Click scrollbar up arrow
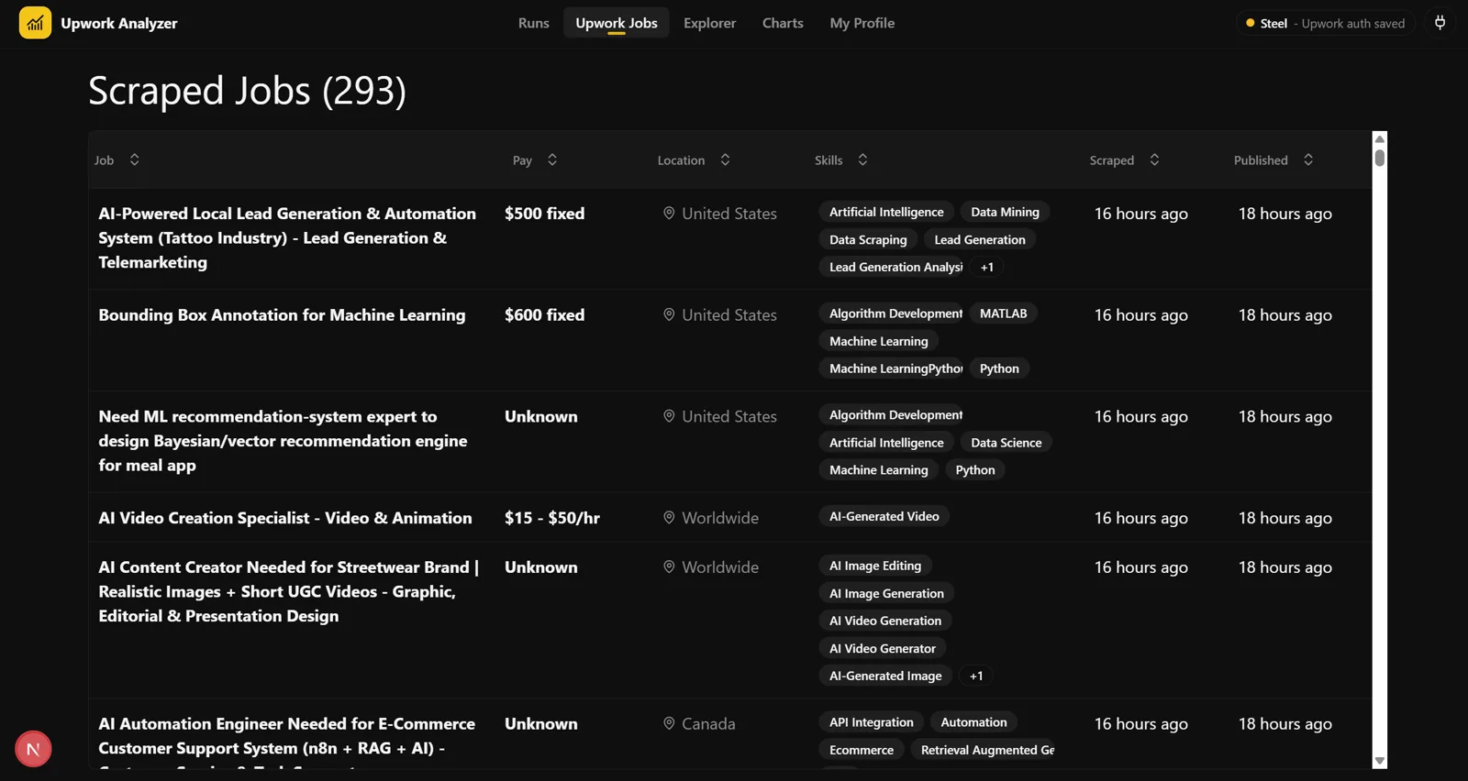 tap(1379, 138)
